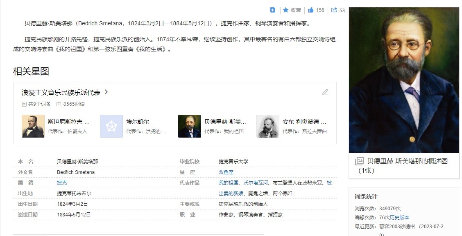The height and width of the screenshot is (236, 462).
Task: Like the entry with the thumbs-up icon
Action: pos(310,10)
